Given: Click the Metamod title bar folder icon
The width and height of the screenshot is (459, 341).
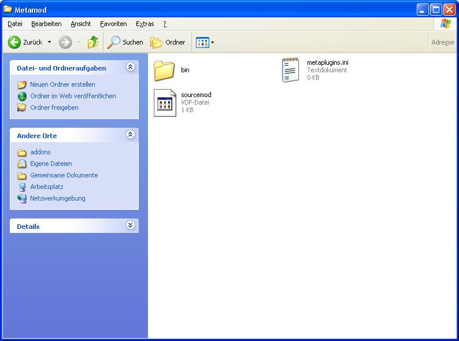Looking at the screenshot, I should [x=8, y=9].
